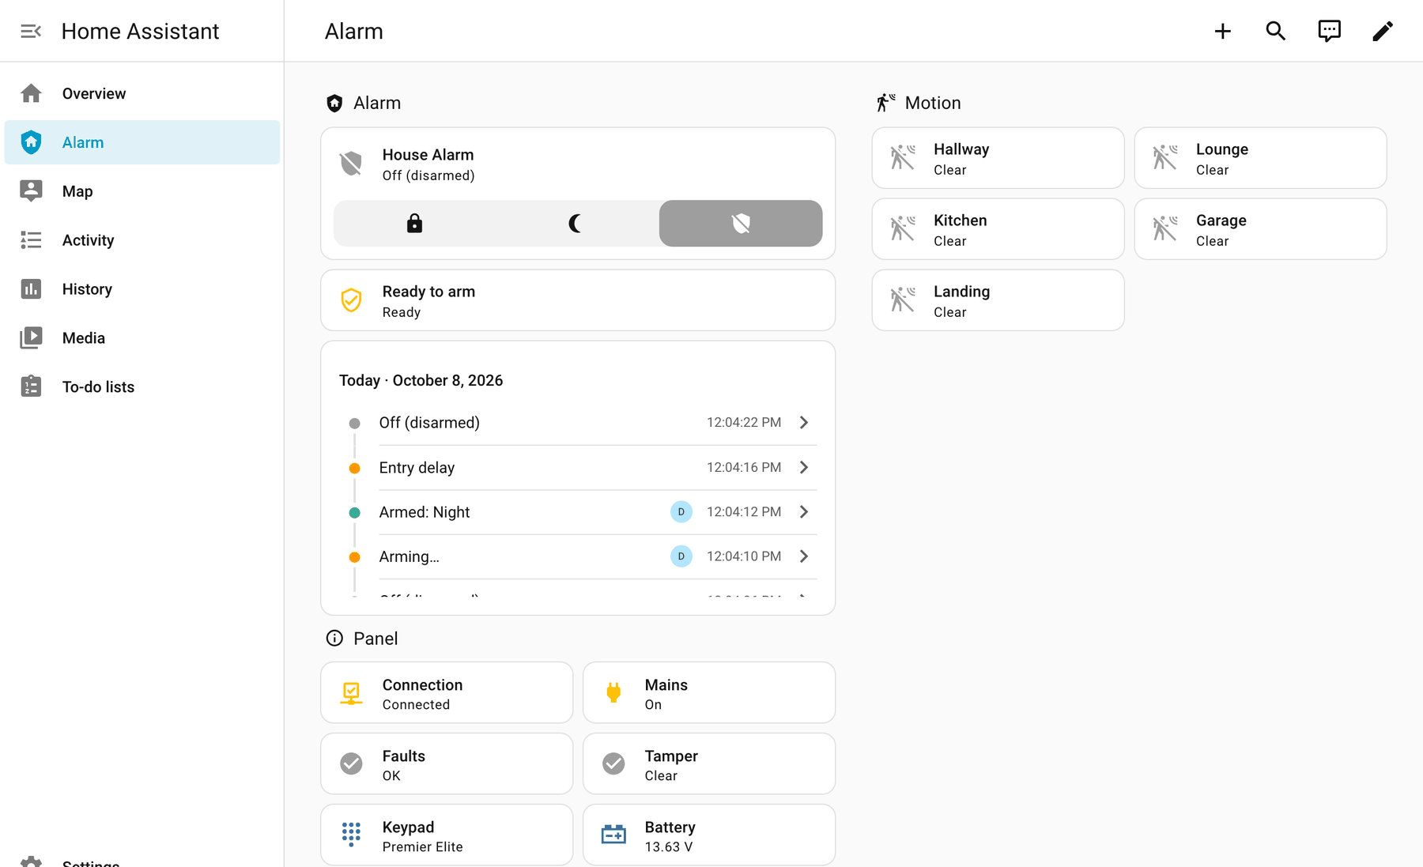
Task: Open the Assist chat icon
Action: pos(1329,31)
